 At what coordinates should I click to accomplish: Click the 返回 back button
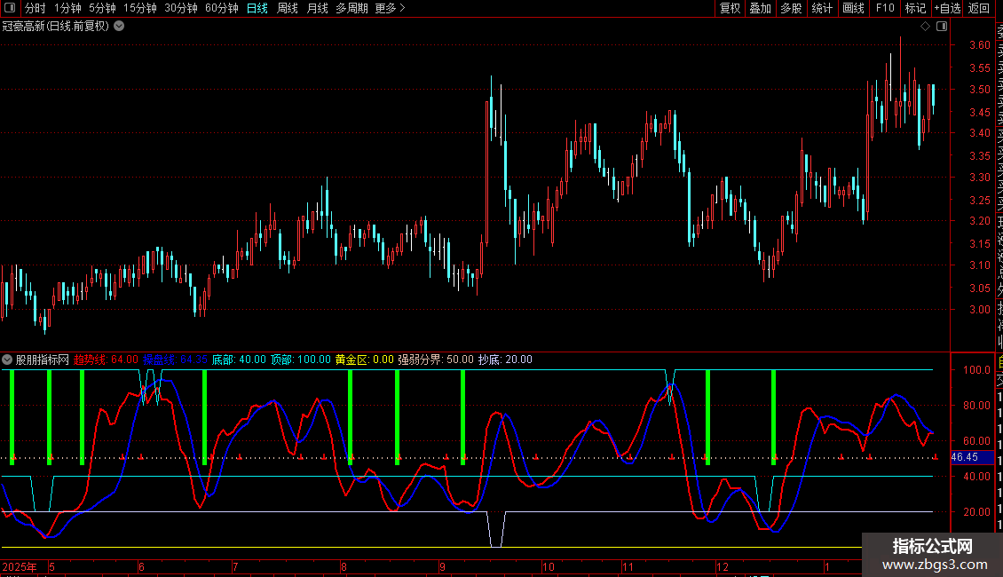click(x=979, y=8)
